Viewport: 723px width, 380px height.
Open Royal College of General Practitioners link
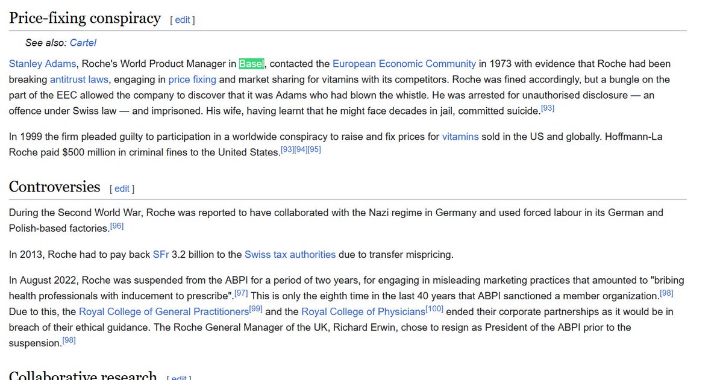164,312
